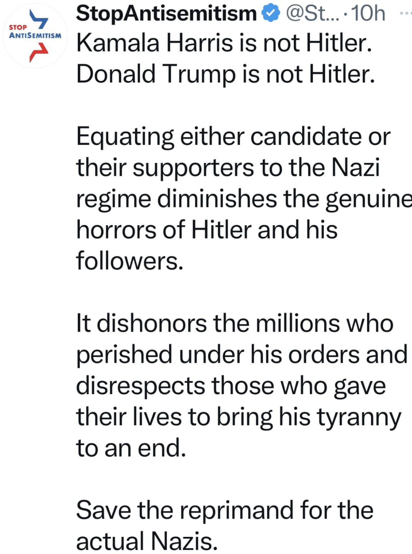Click the word 'perished' in the tweet
The height and width of the screenshot is (554, 412).
(x=124, y=355)
